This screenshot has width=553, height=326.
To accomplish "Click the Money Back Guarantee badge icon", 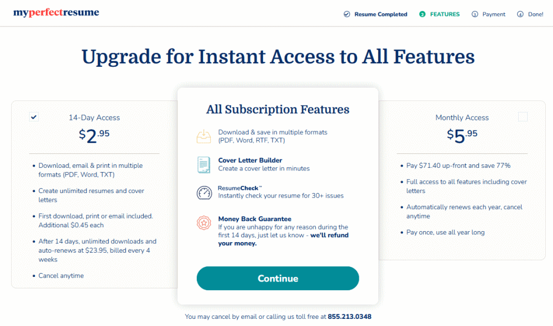I will coord(204,222).
